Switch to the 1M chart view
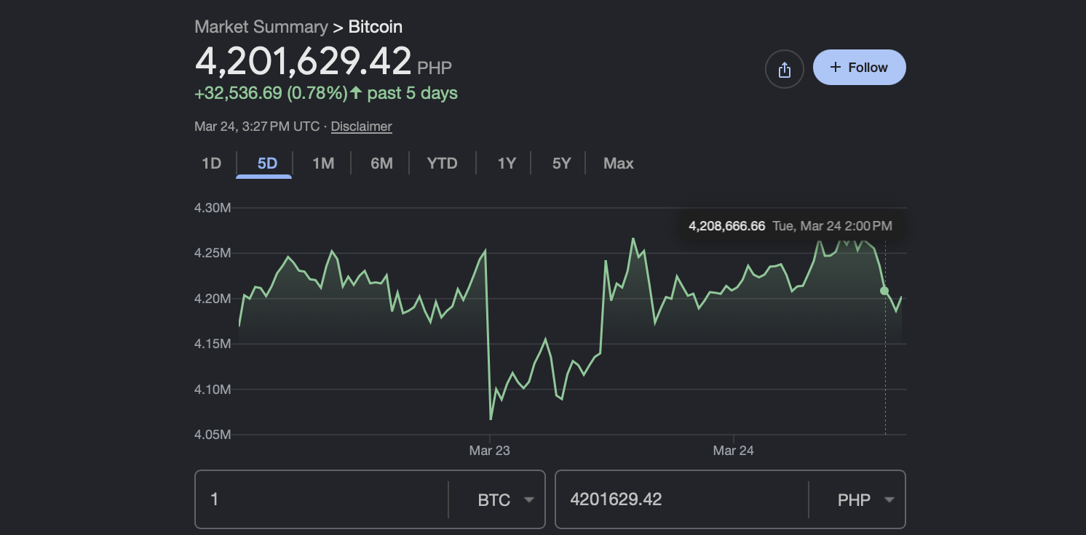The width and height of the screenshot is (1086, 535). [322, 163]
